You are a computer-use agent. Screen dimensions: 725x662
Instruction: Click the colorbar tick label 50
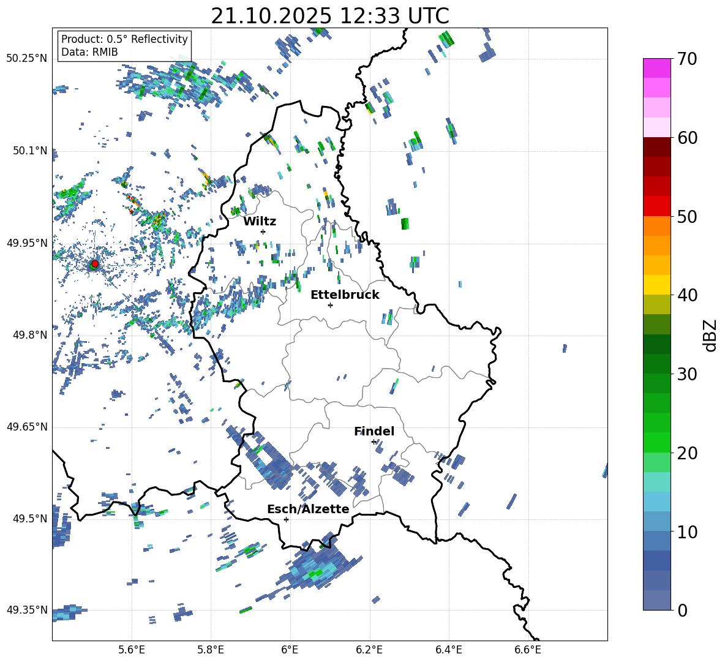[687, 217]
